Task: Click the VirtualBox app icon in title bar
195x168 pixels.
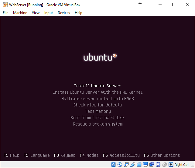Action: pos(5,5)
